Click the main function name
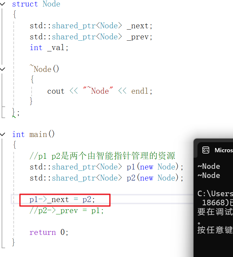Screen dimensions: 233x257 point(38,135)
